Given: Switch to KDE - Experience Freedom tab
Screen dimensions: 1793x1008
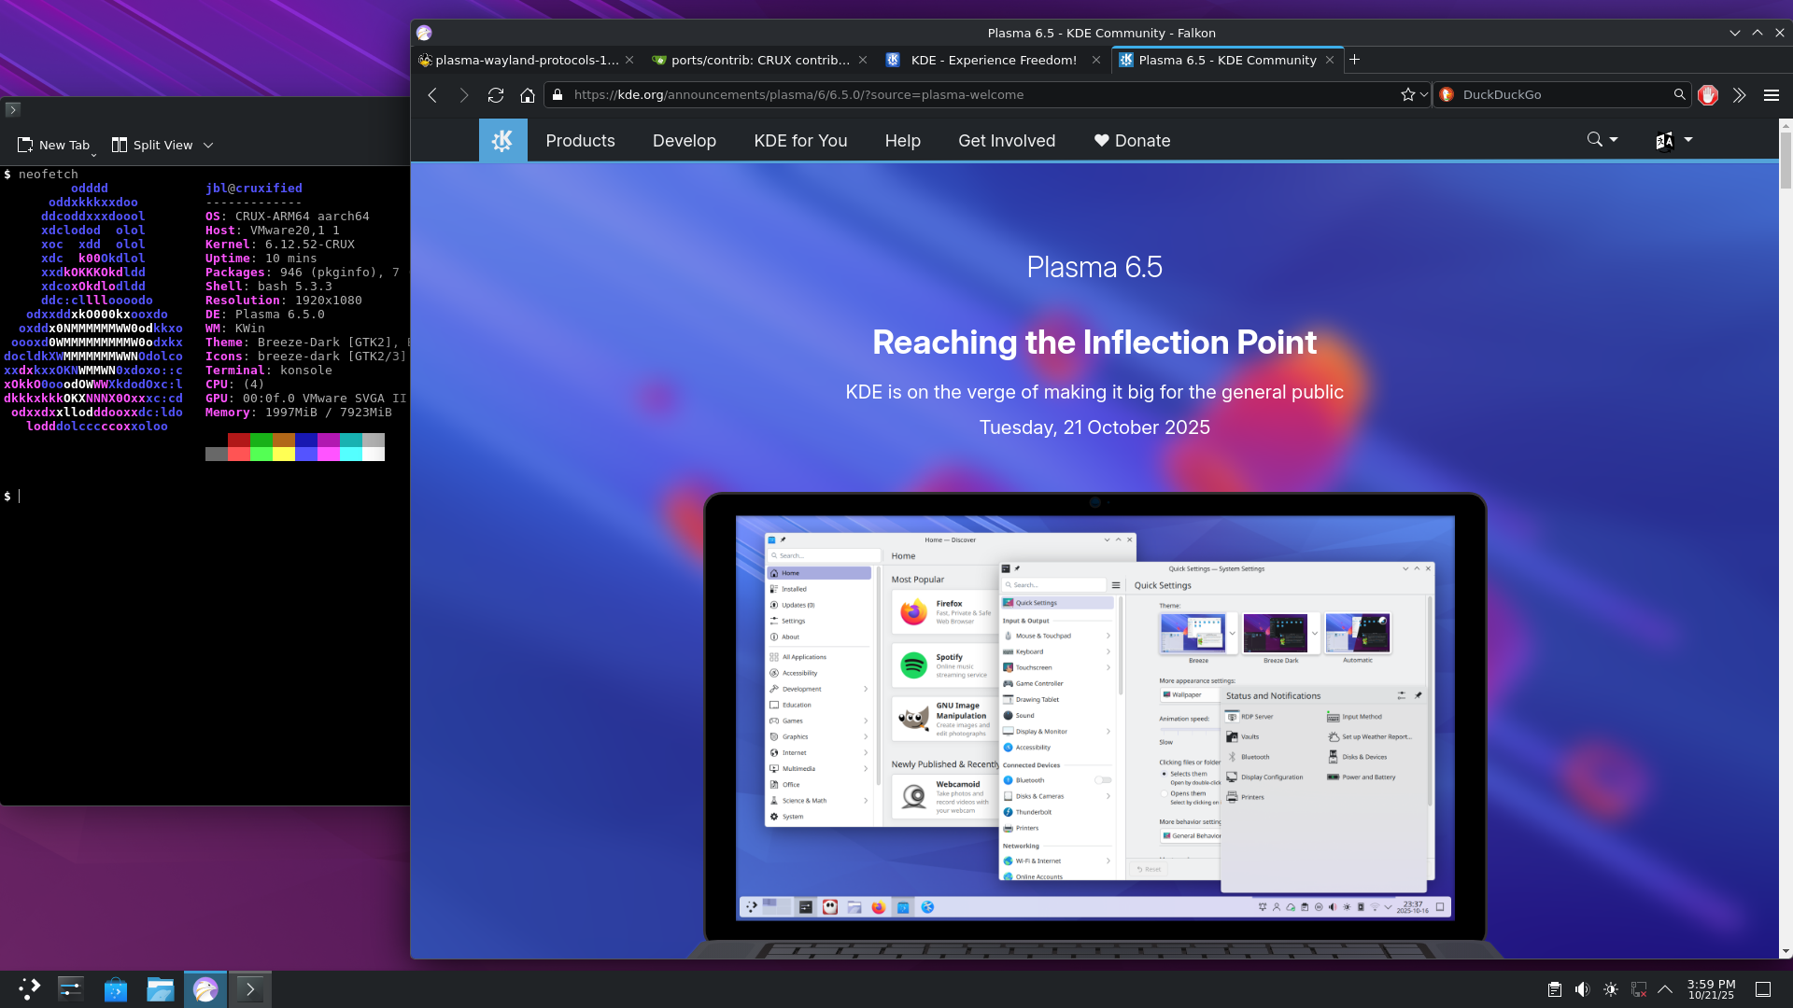Looking at the screenshot, I should [993, 60].
